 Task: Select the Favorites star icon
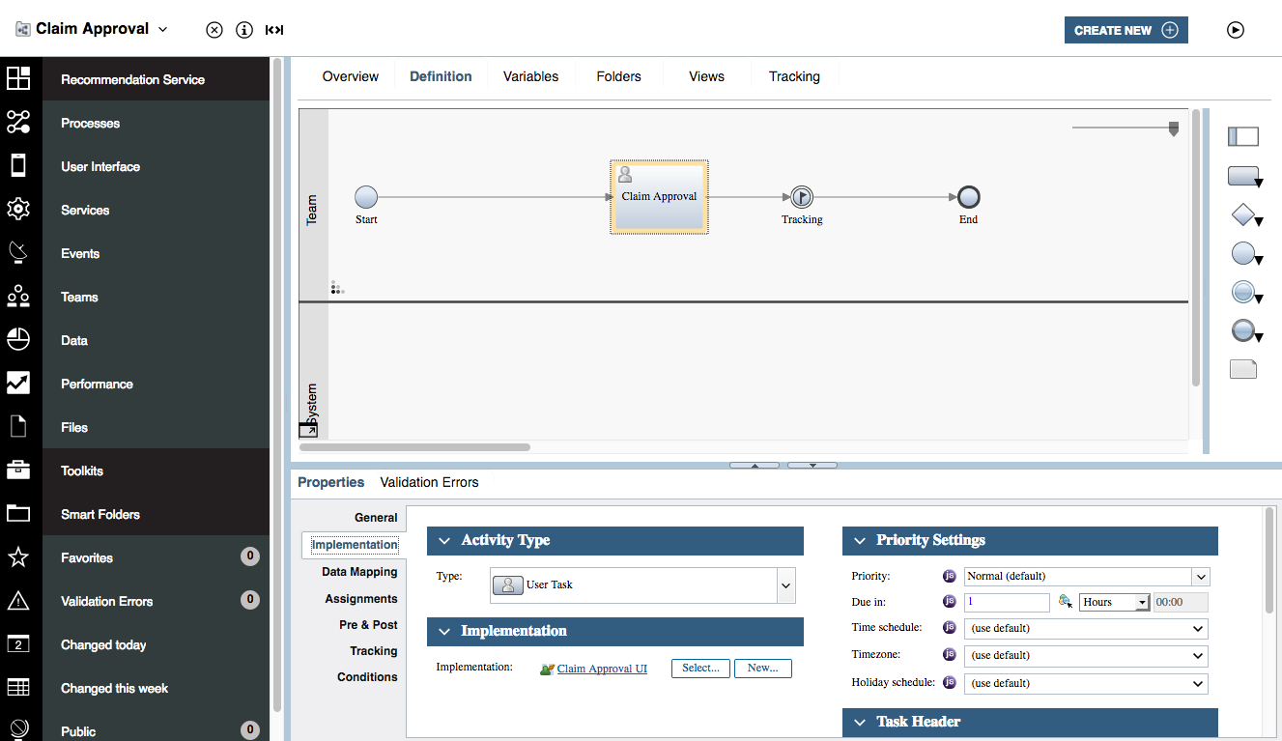coord(18,556)
